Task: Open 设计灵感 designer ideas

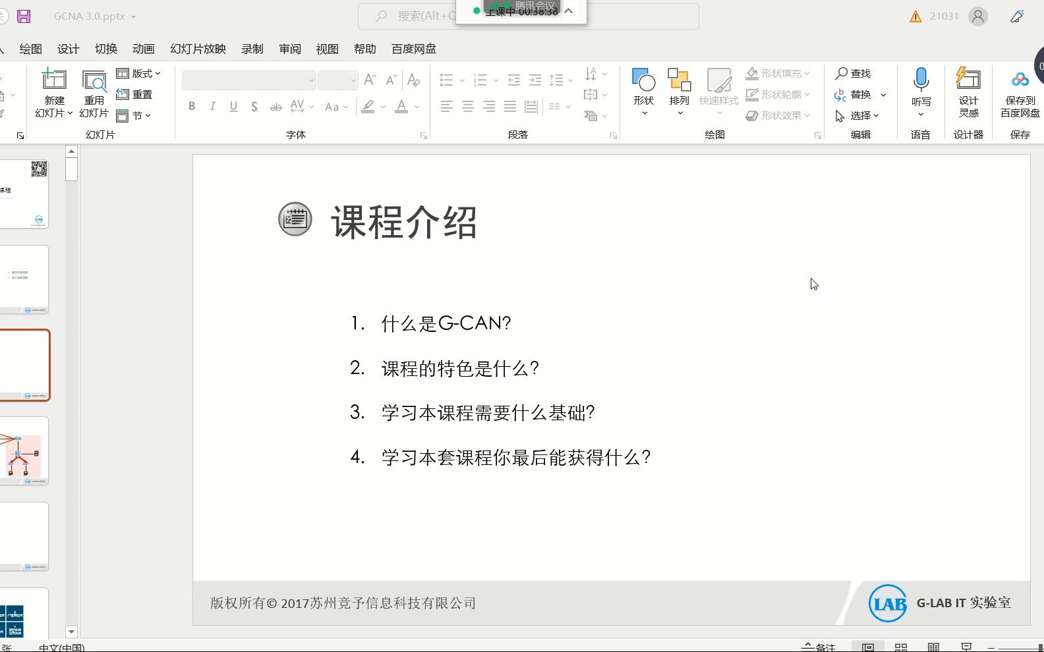Action: [969, 92]
